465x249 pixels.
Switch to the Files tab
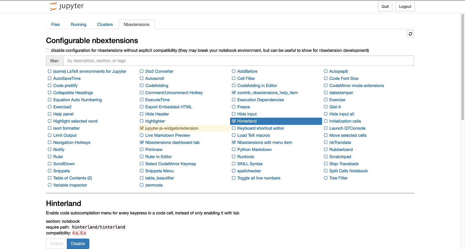click(x=55, y=24)
